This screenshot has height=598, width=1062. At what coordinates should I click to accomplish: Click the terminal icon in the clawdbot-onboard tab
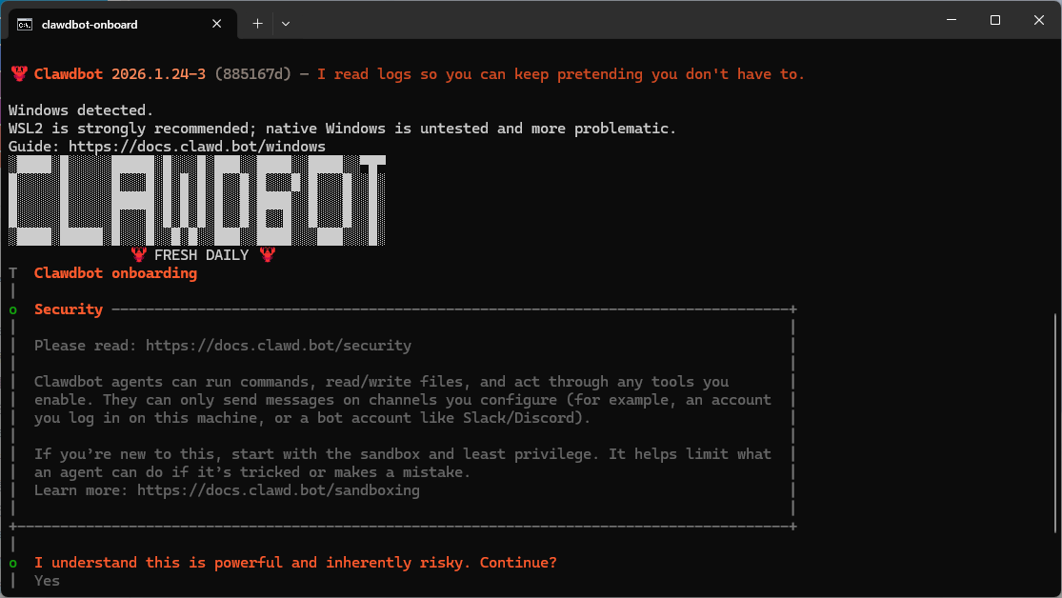point(25,24)
